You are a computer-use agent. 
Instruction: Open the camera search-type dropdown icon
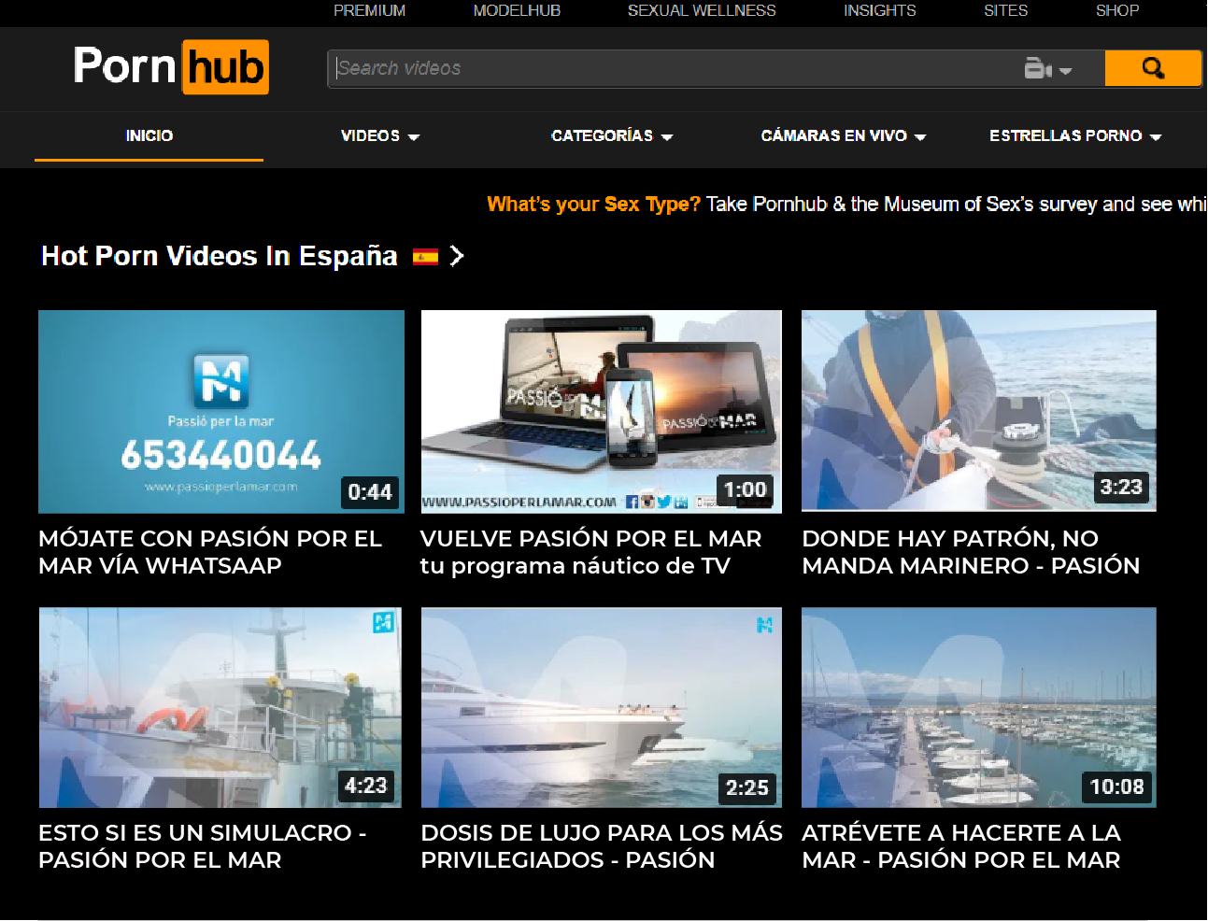(x=1047, y=68)
